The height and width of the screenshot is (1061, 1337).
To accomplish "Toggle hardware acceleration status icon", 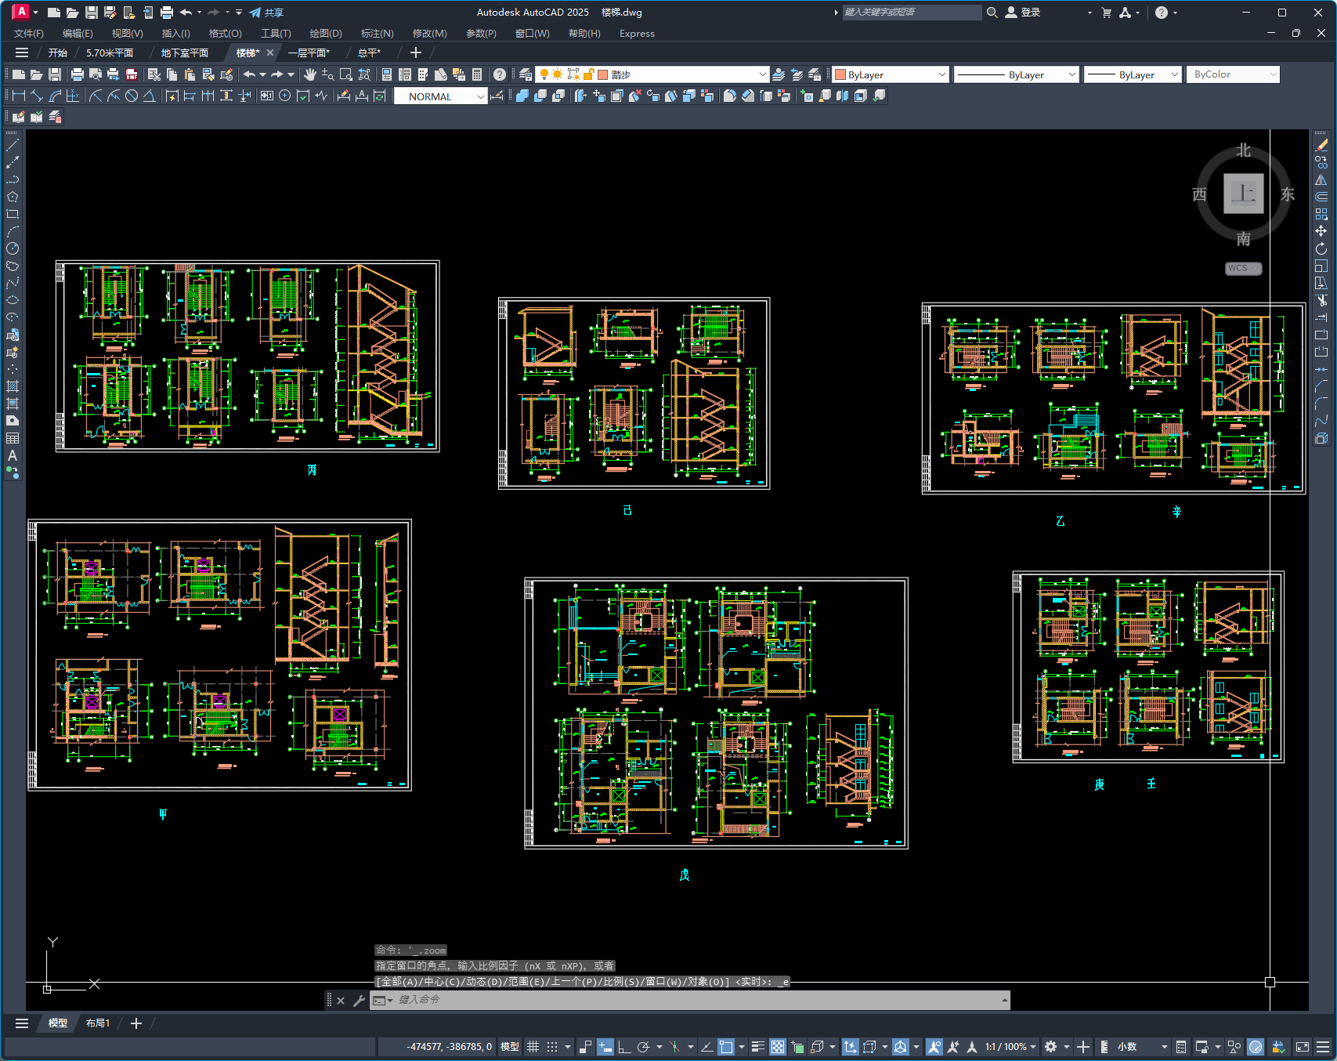I will [x=1256, y=1047].
